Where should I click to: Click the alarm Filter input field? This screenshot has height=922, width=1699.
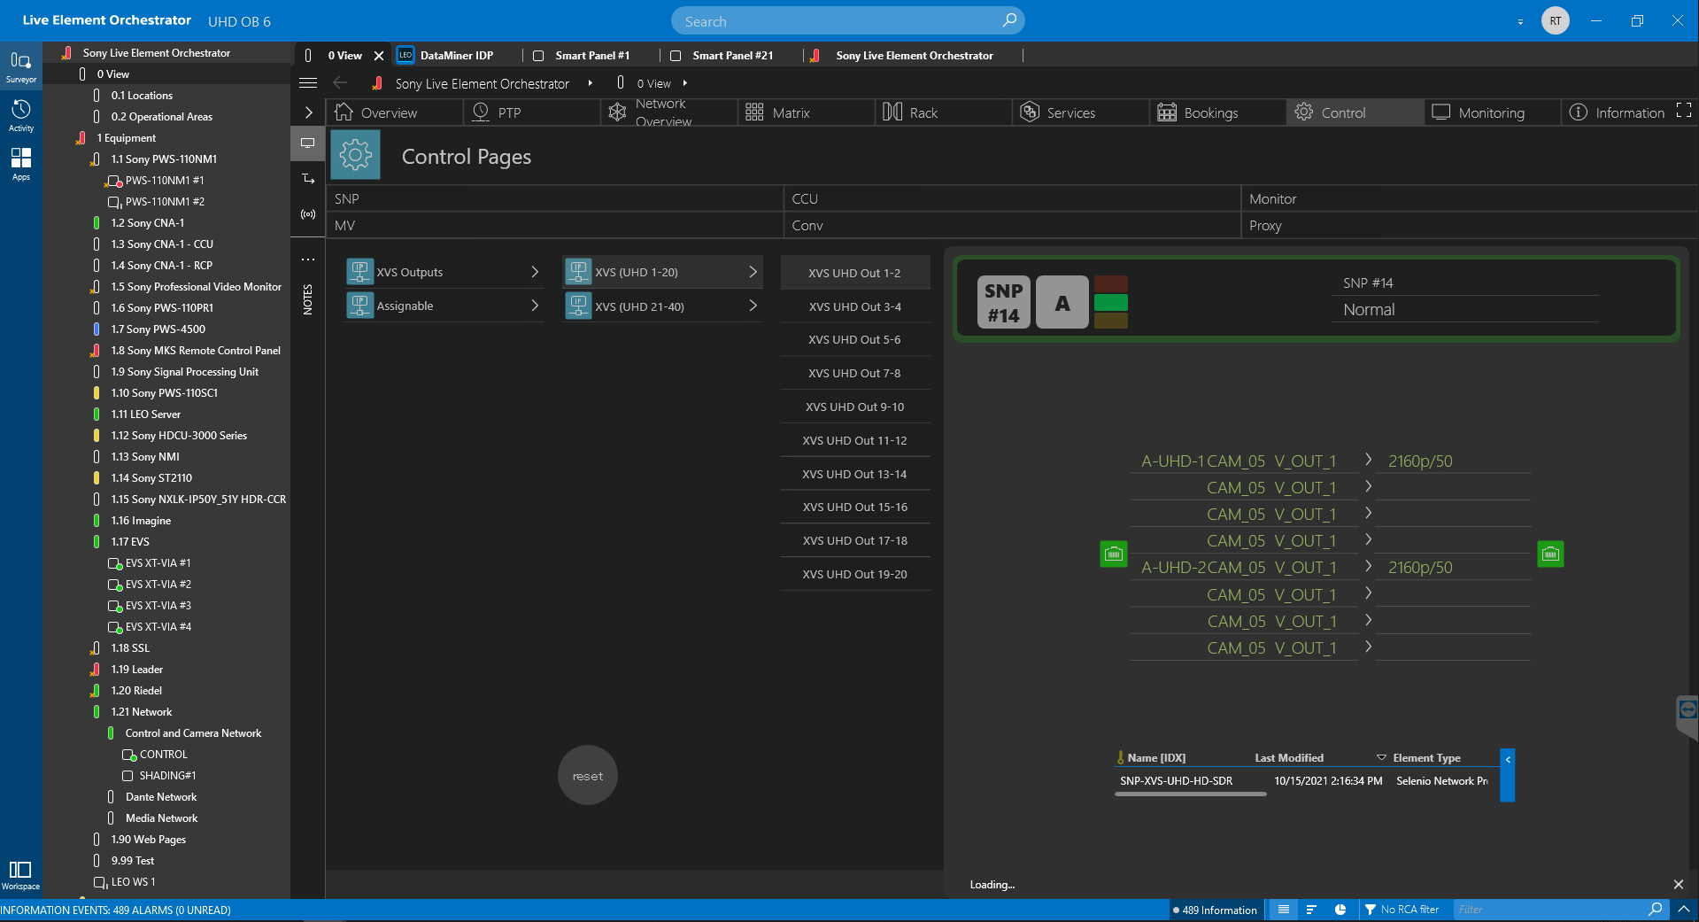tap(1549, 910)
